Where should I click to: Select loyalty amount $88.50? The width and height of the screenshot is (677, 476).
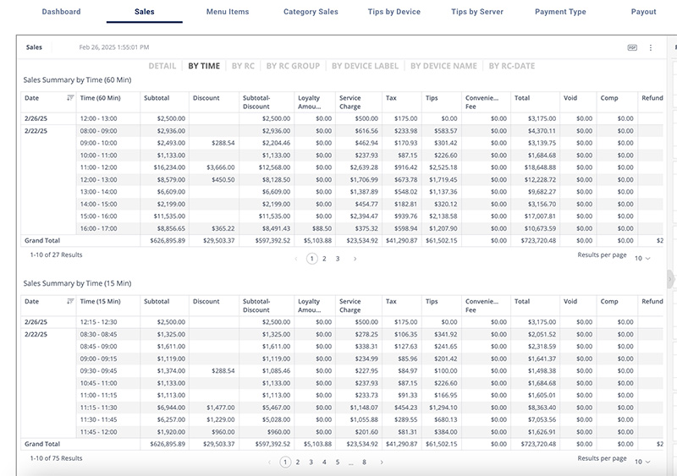pyautogui.click(x=322, y=228)
